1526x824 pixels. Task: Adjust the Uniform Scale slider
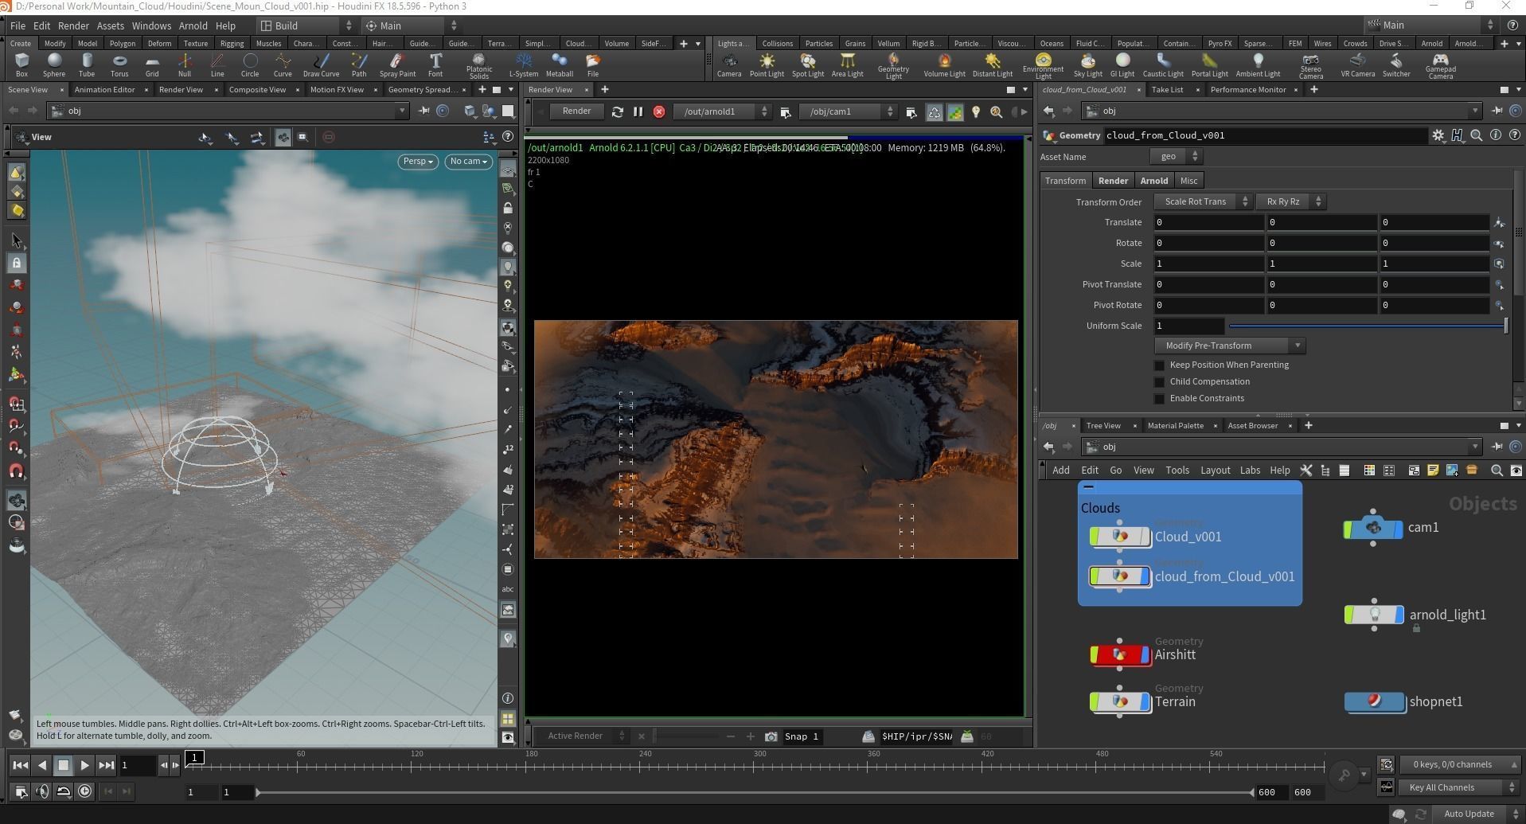[1368, 326]
